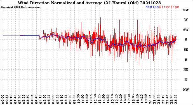Click the 15:10 time label
This screenshot has width=193, height=105.
click(x=112, y=99)
